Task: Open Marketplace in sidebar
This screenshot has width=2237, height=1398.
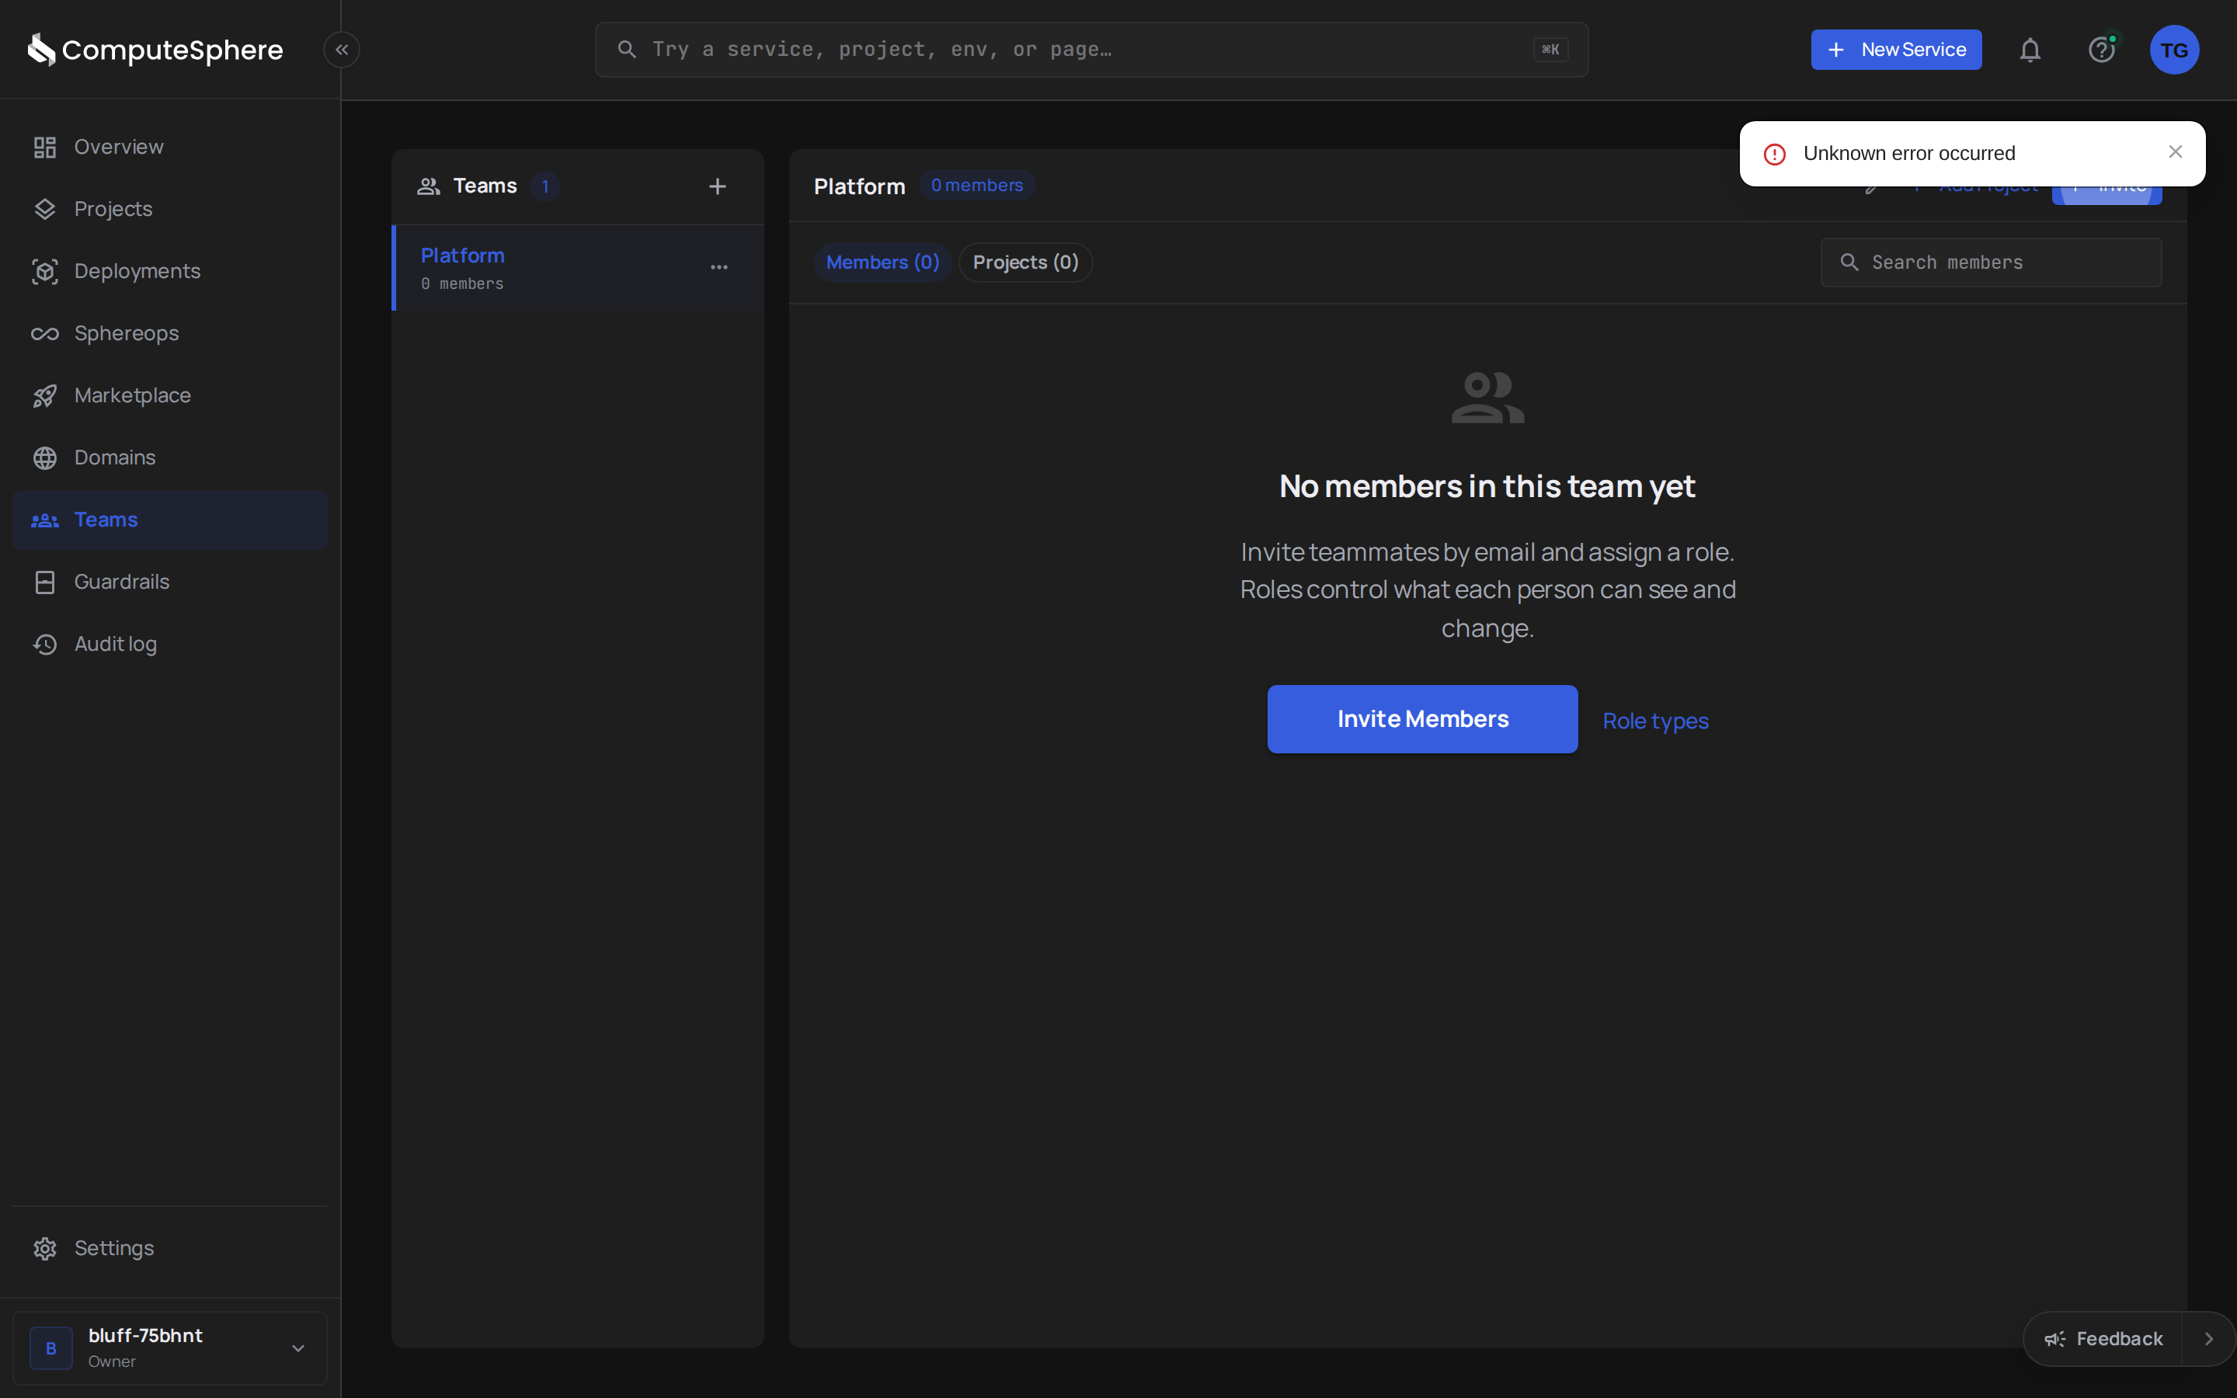Action: pos(170,396)
